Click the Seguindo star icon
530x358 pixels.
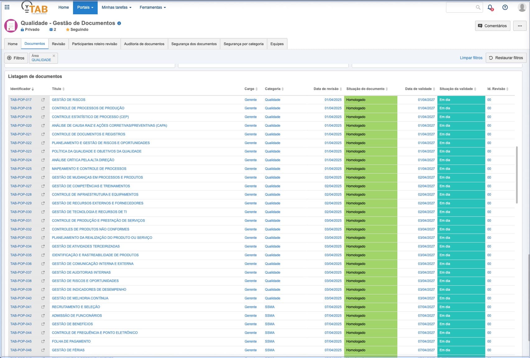[x=67, y=30]
